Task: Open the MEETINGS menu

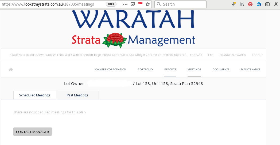Action: (x=194, y=69)
